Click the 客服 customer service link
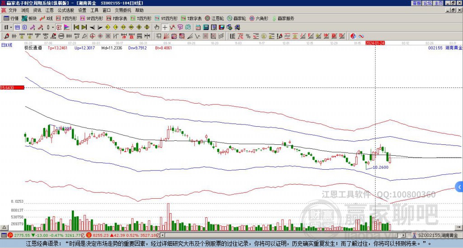 tap(416, 3)
